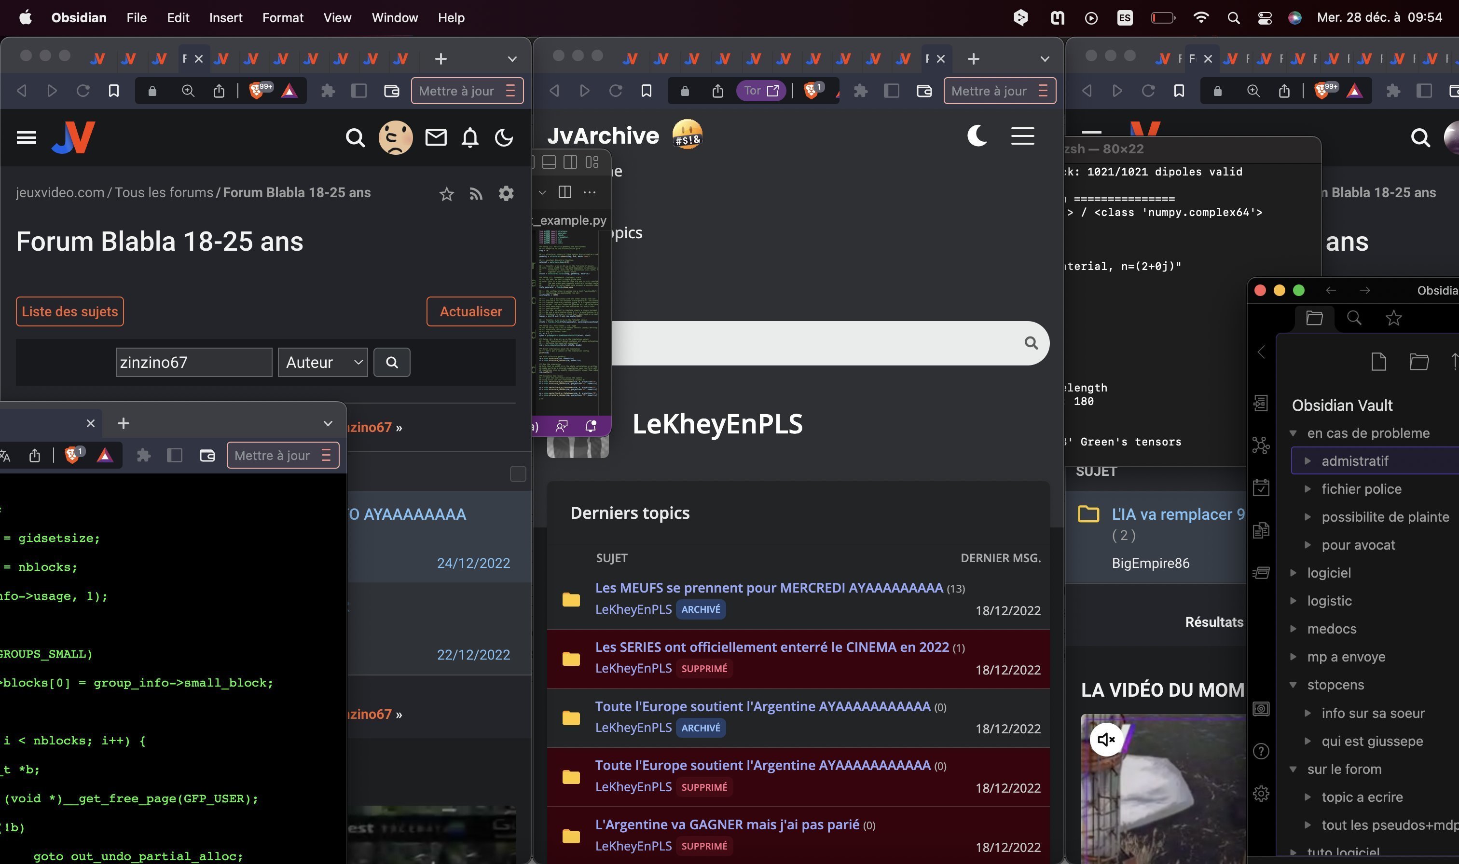Create a new folder in Obsidian file explorer
Image resolution: width=1459 pixels, height=864 pixels.
tap(1419, 362)
